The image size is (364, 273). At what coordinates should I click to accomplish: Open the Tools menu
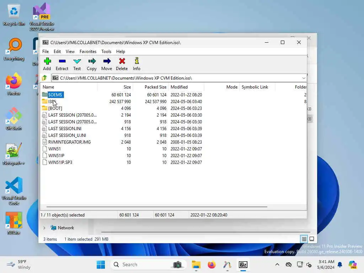[x=106, y=52]
